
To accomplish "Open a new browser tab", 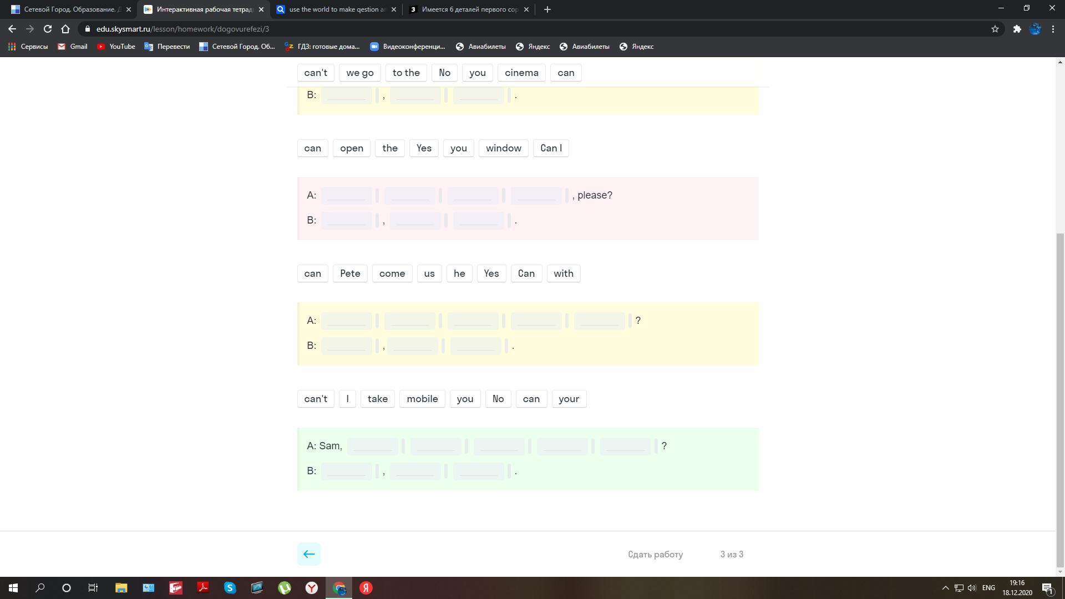I will 547,9.
